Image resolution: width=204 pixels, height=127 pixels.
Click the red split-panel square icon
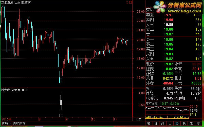click(131, 2)
